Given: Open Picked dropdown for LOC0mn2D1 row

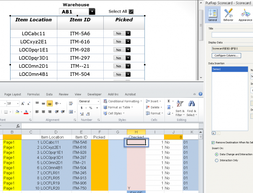Looking at the screenshot, I should [128, 66].
